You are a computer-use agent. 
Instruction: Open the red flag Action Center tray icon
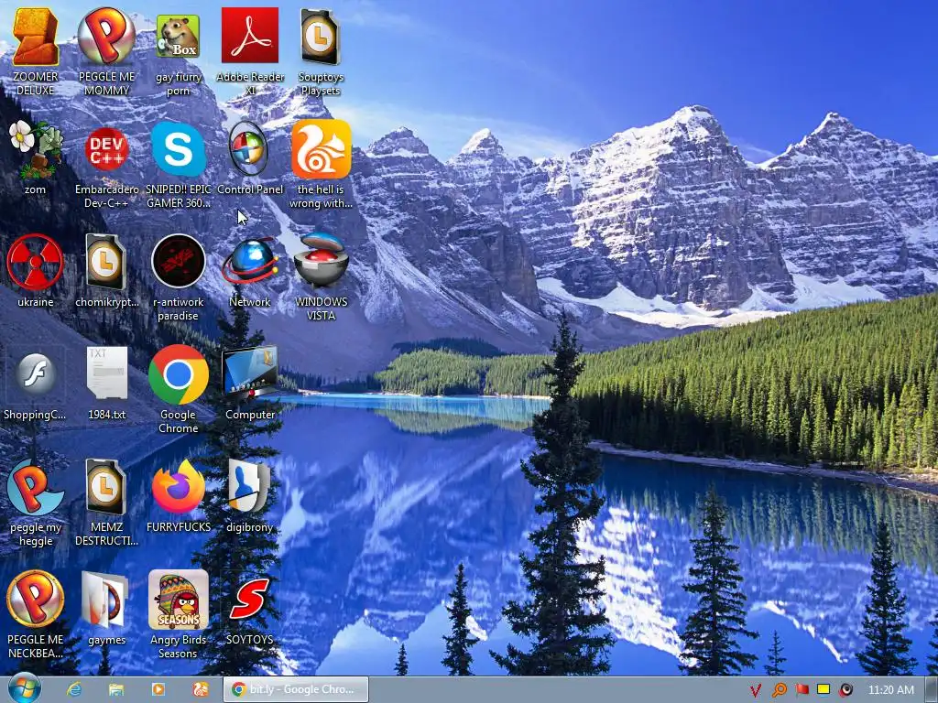point(802,690)
